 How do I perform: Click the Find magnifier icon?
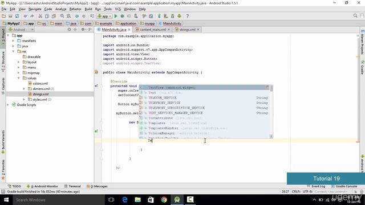[62, 16]
